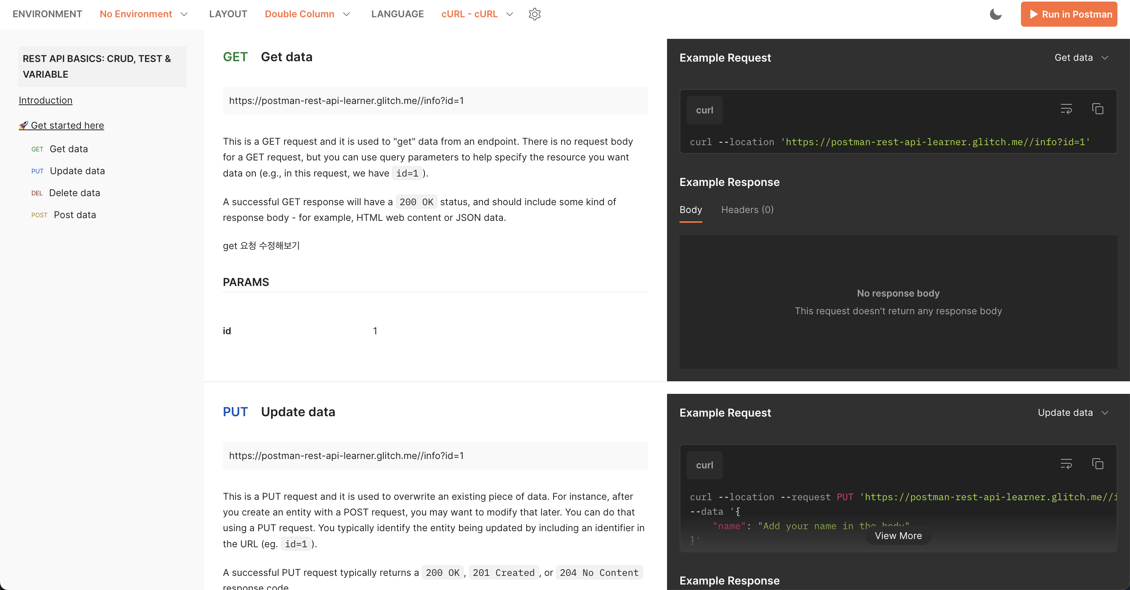Select Post data in the sidebar
1130x590 pixels.
[x=75, y=215]
